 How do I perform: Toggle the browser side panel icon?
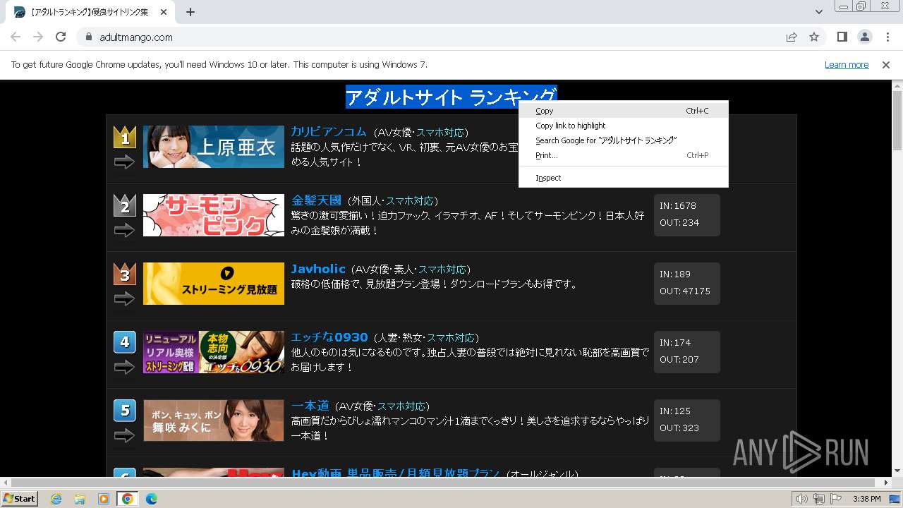[842, 37]
